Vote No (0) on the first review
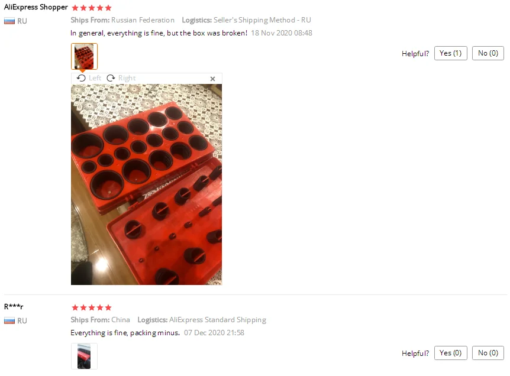The width and height of the screenshot is (510, 376). click(x=488, y=53)
